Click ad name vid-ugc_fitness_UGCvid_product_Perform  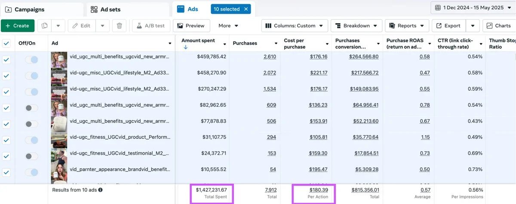[x=120, y=137]
